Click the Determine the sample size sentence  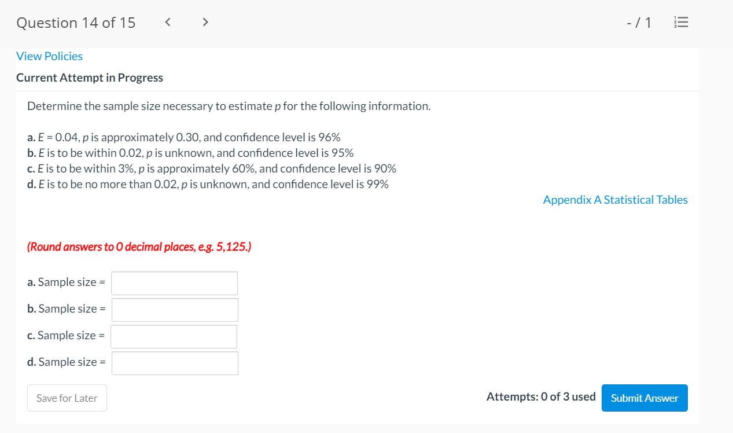(x=229, y=107)
